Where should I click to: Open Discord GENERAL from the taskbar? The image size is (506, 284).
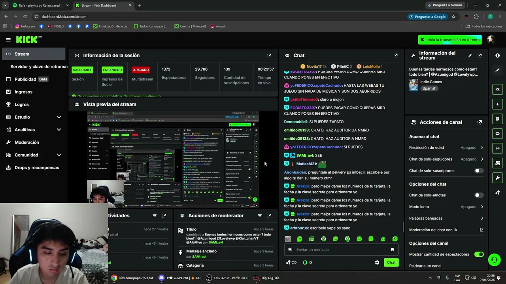point(179,278)
